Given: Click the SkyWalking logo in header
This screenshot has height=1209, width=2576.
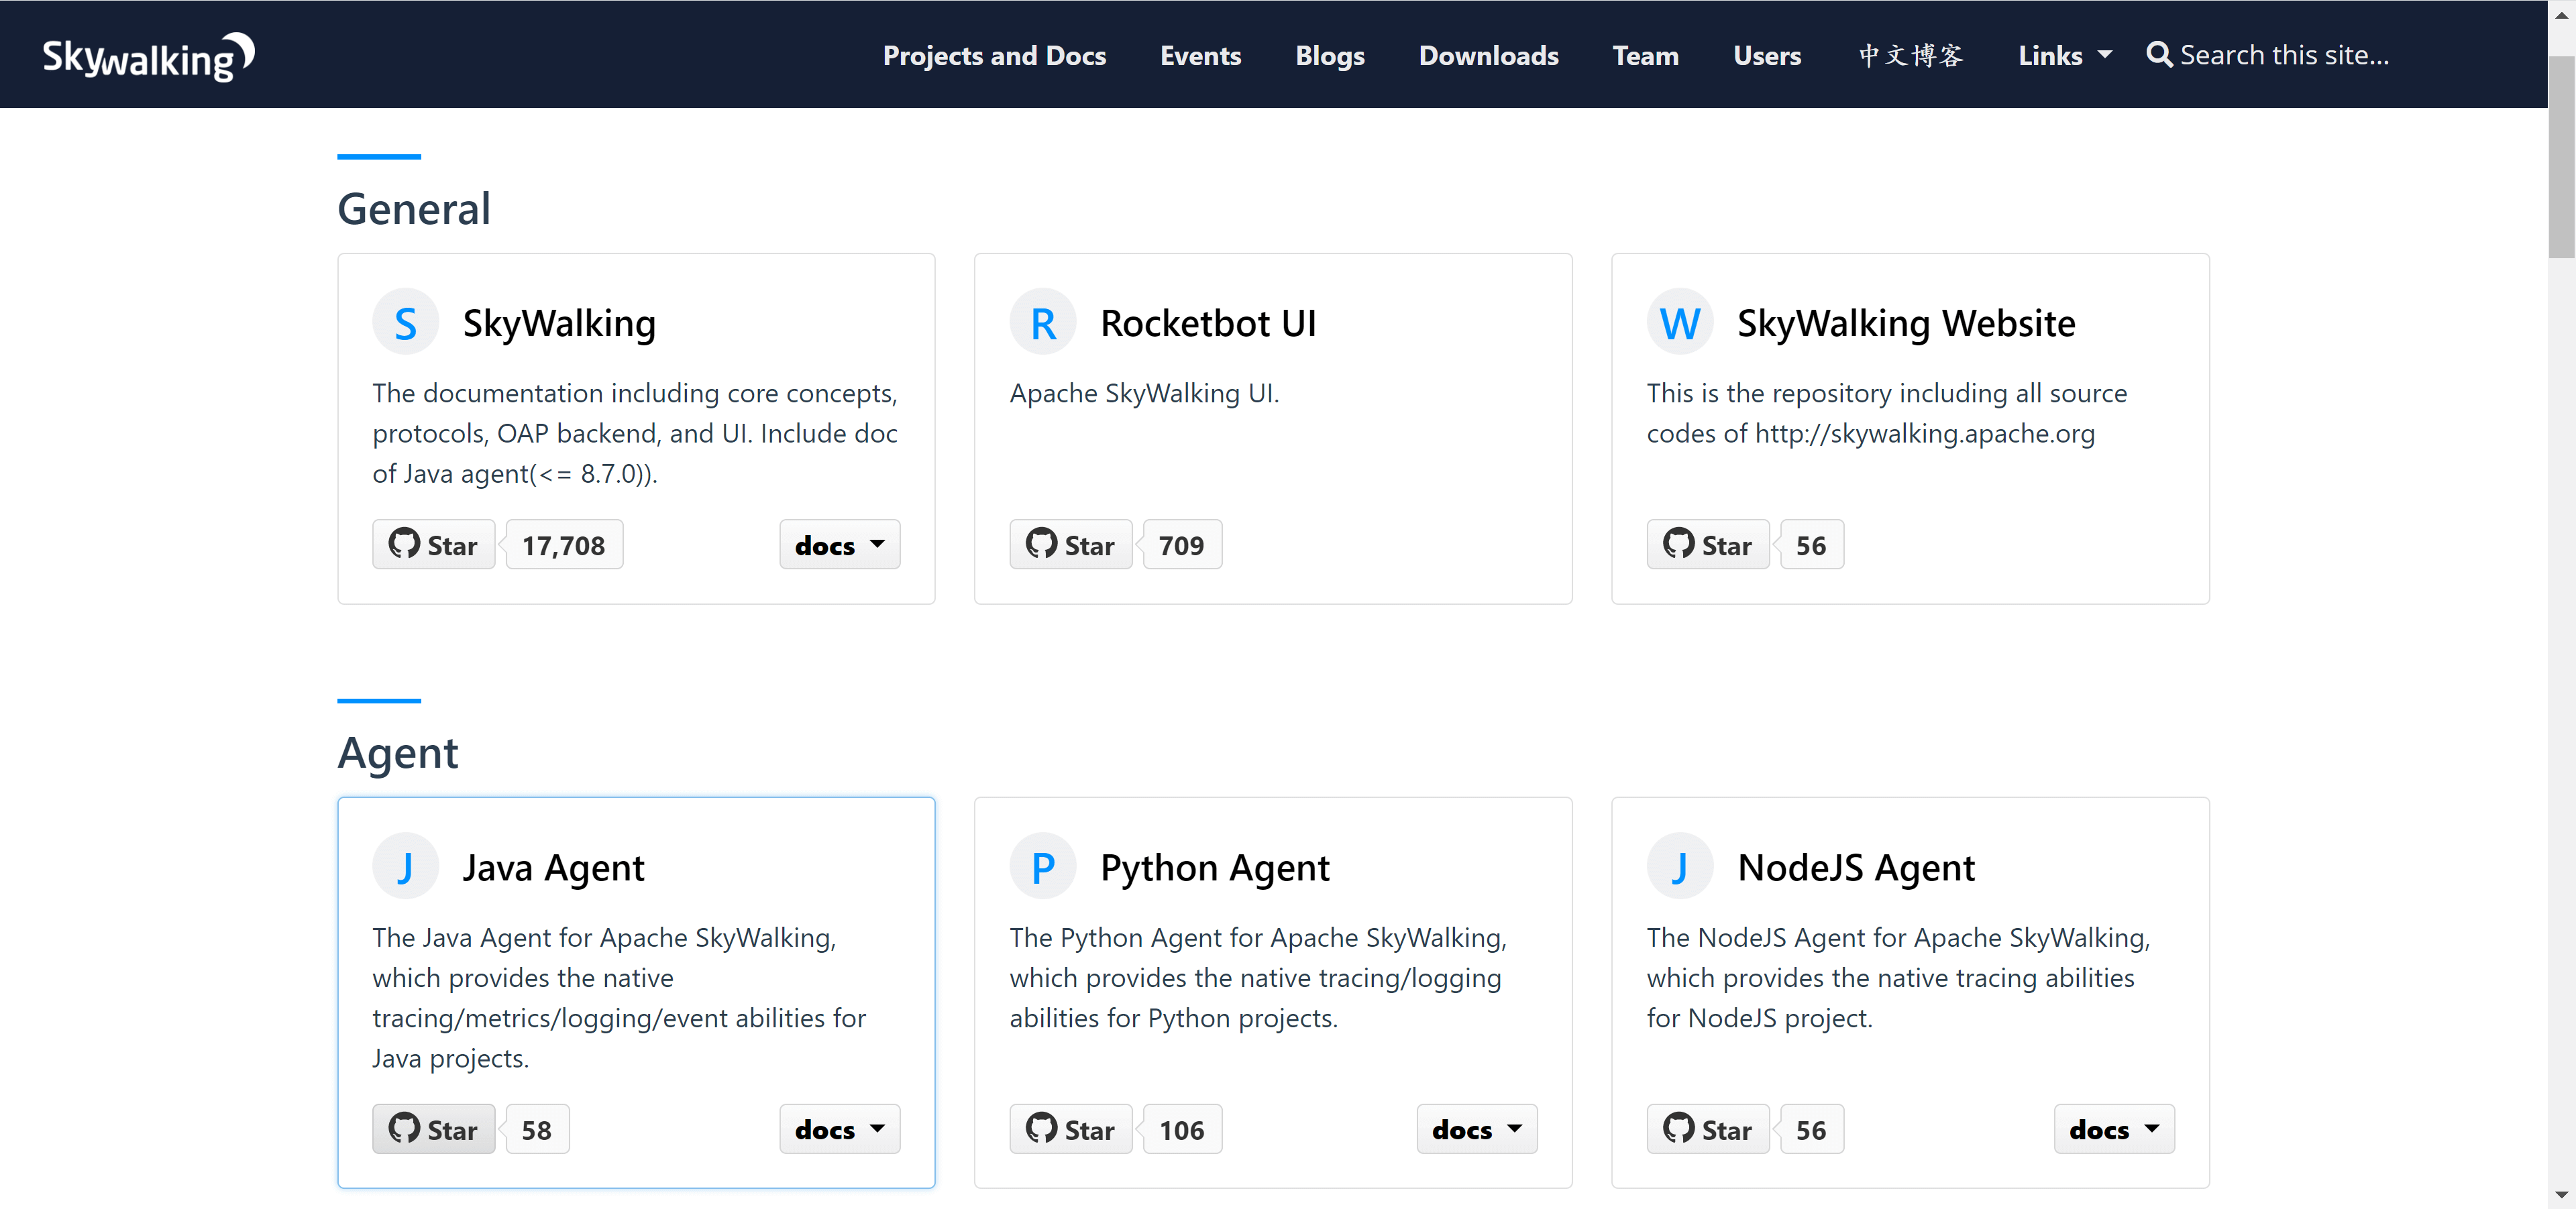Looking at the screenshot, I should [148, 56].
